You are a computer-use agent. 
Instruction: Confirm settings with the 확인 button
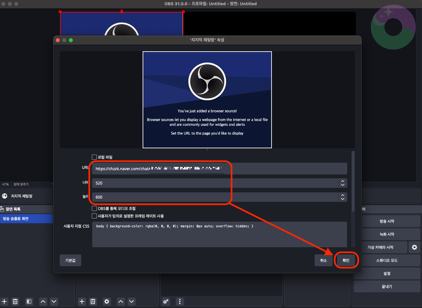[346, 260]
